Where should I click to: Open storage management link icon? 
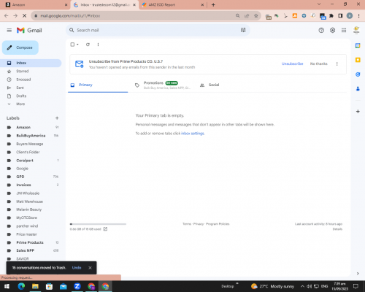click(105, 229)
